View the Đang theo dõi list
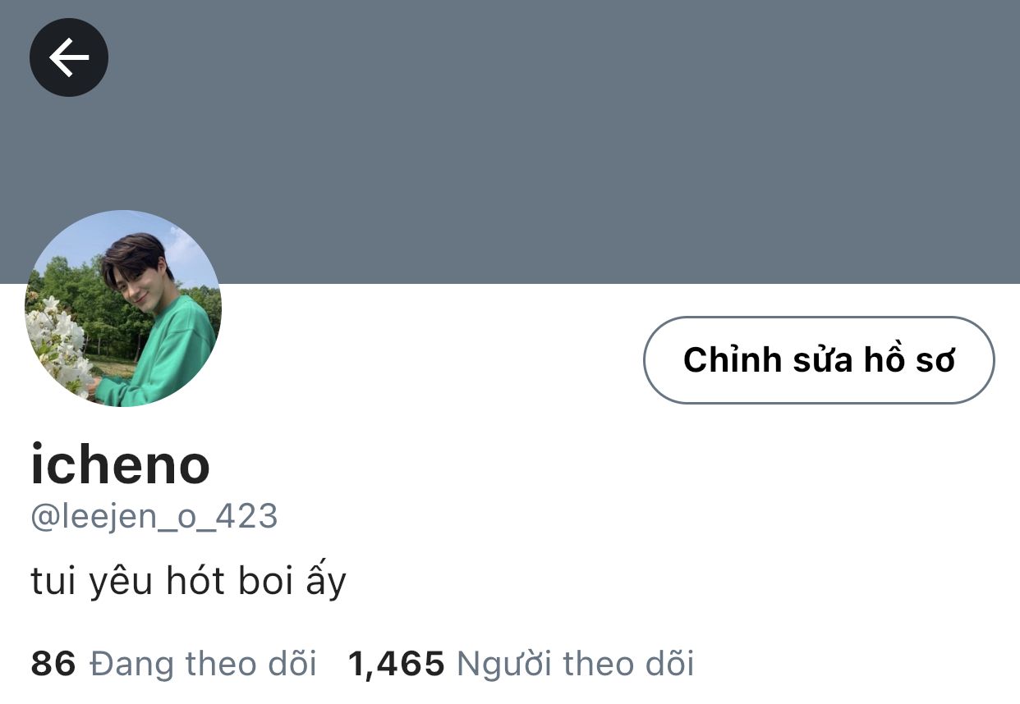 pyautogui.click(x=203, y=663)
